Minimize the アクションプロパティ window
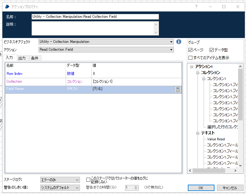The width and height of the screenshot is (246, 194). tap(210, 7)
